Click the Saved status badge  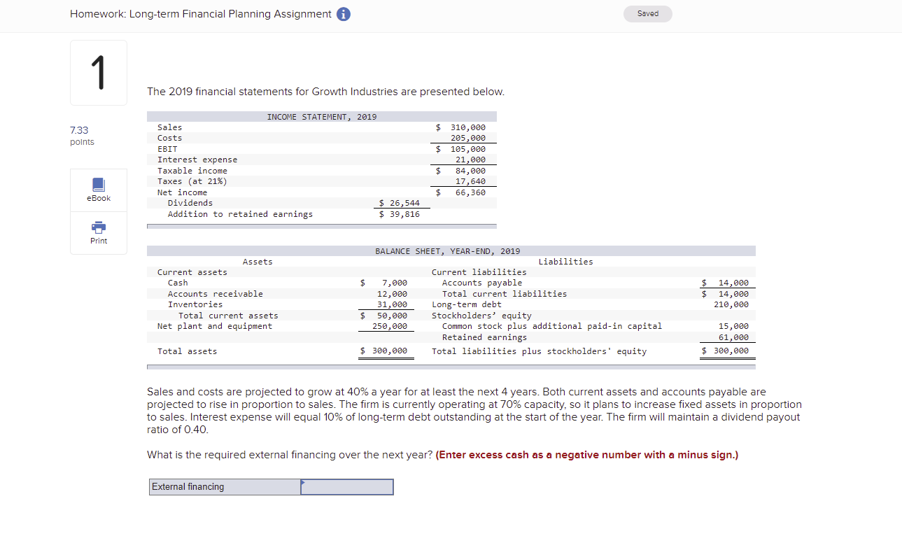[647, 13]
